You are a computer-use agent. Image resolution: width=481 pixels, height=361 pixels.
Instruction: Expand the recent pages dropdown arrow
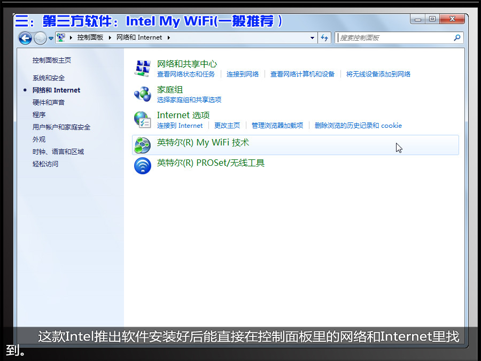coord(51,39)
